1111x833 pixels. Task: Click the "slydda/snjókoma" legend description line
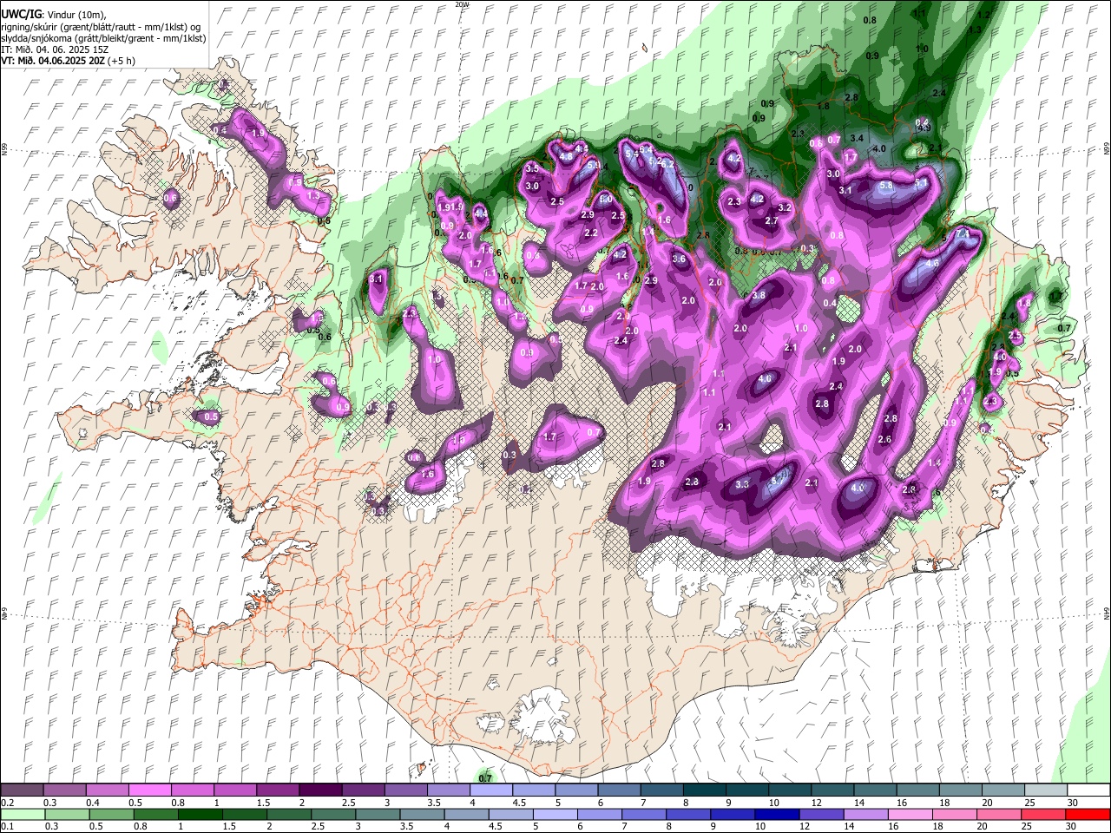(x=103, y=38)
